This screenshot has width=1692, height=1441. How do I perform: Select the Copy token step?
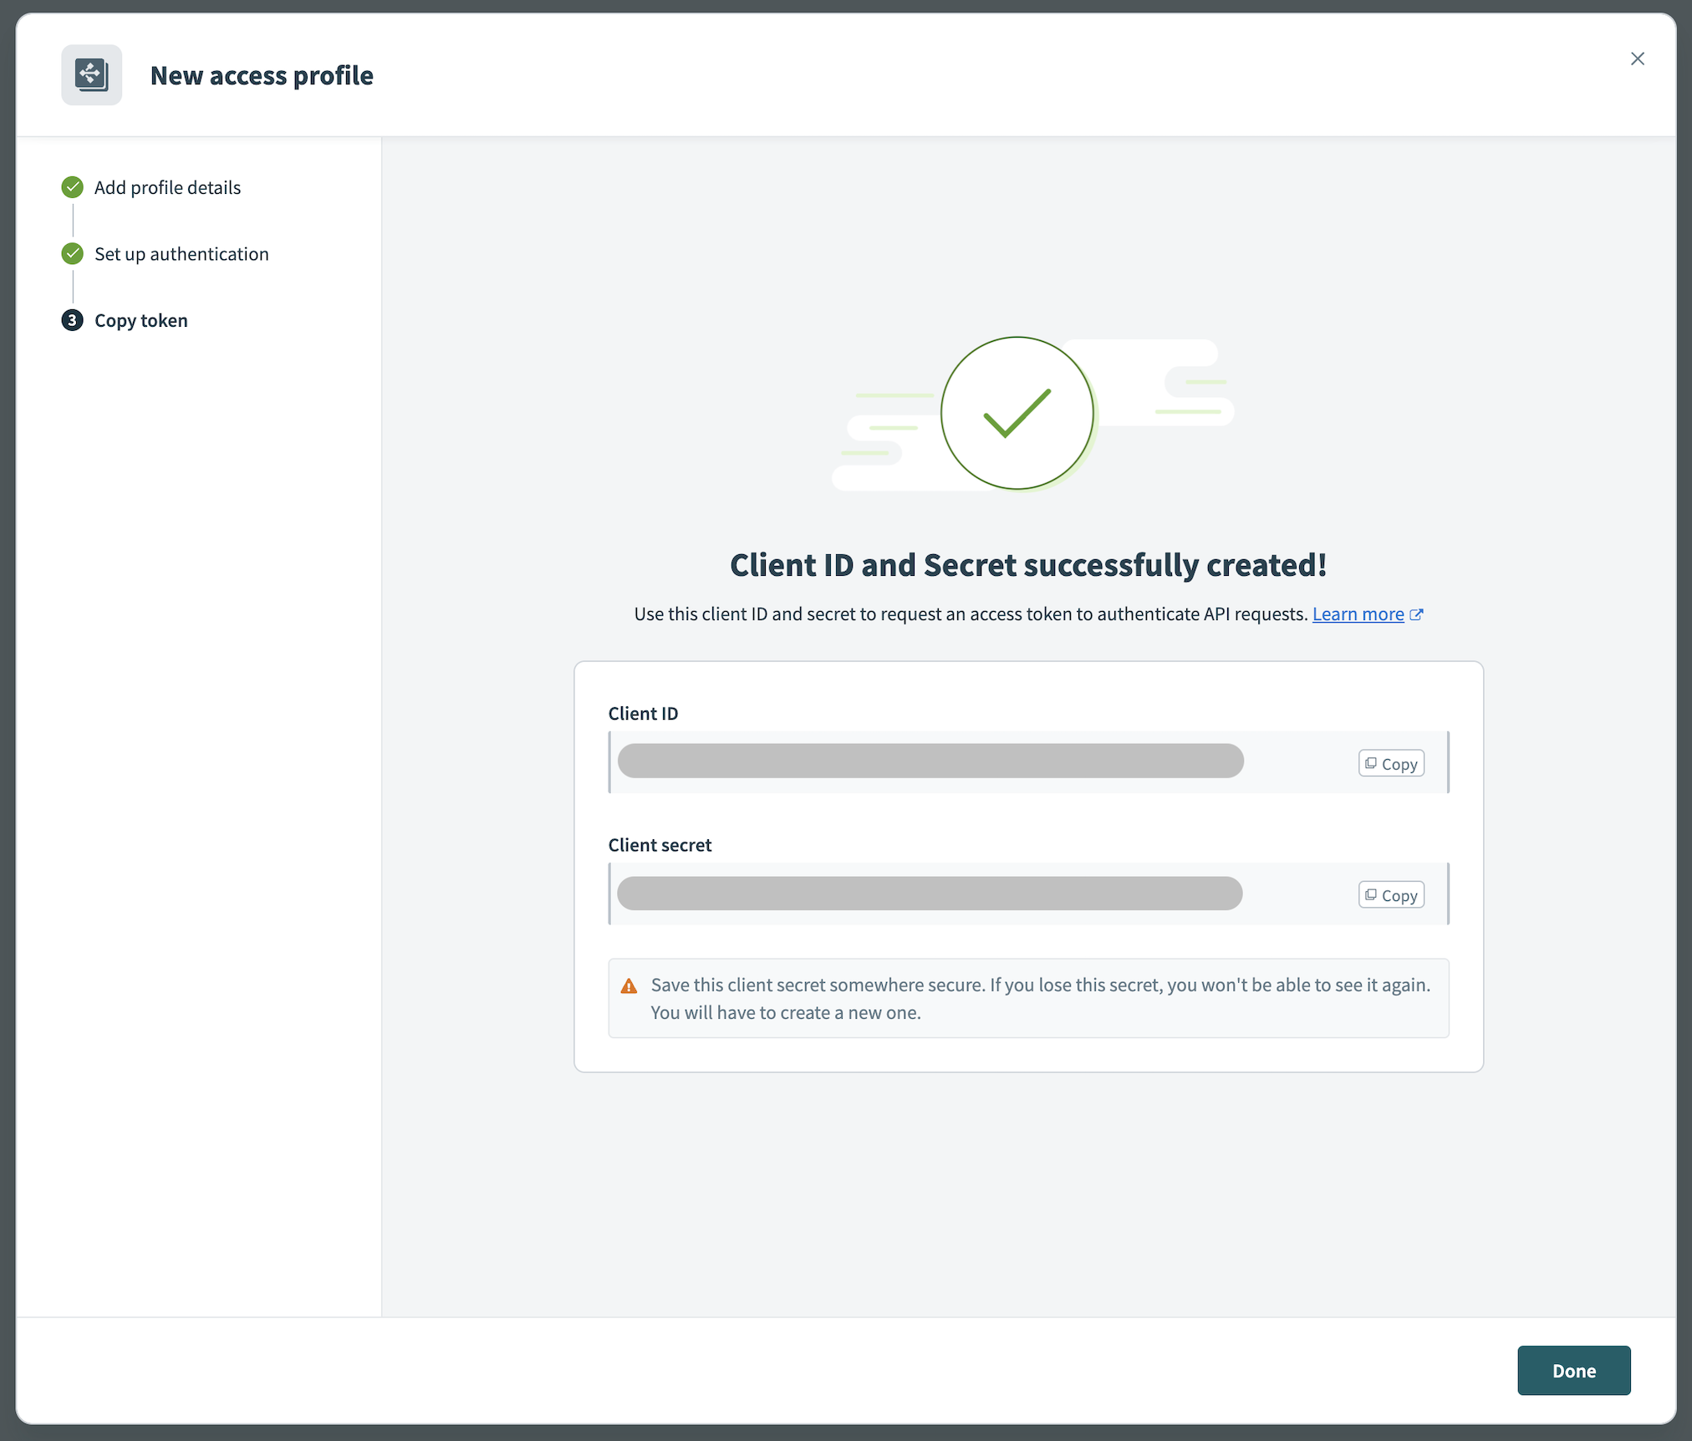click(140, 320)
